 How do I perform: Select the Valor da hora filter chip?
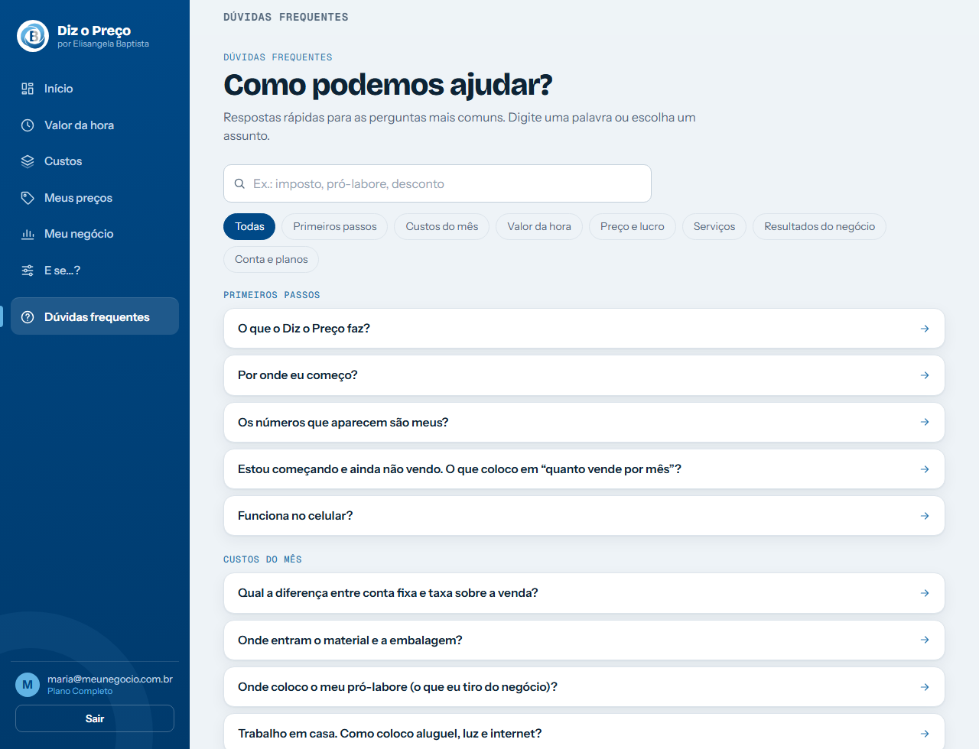[x=539, y=226]
